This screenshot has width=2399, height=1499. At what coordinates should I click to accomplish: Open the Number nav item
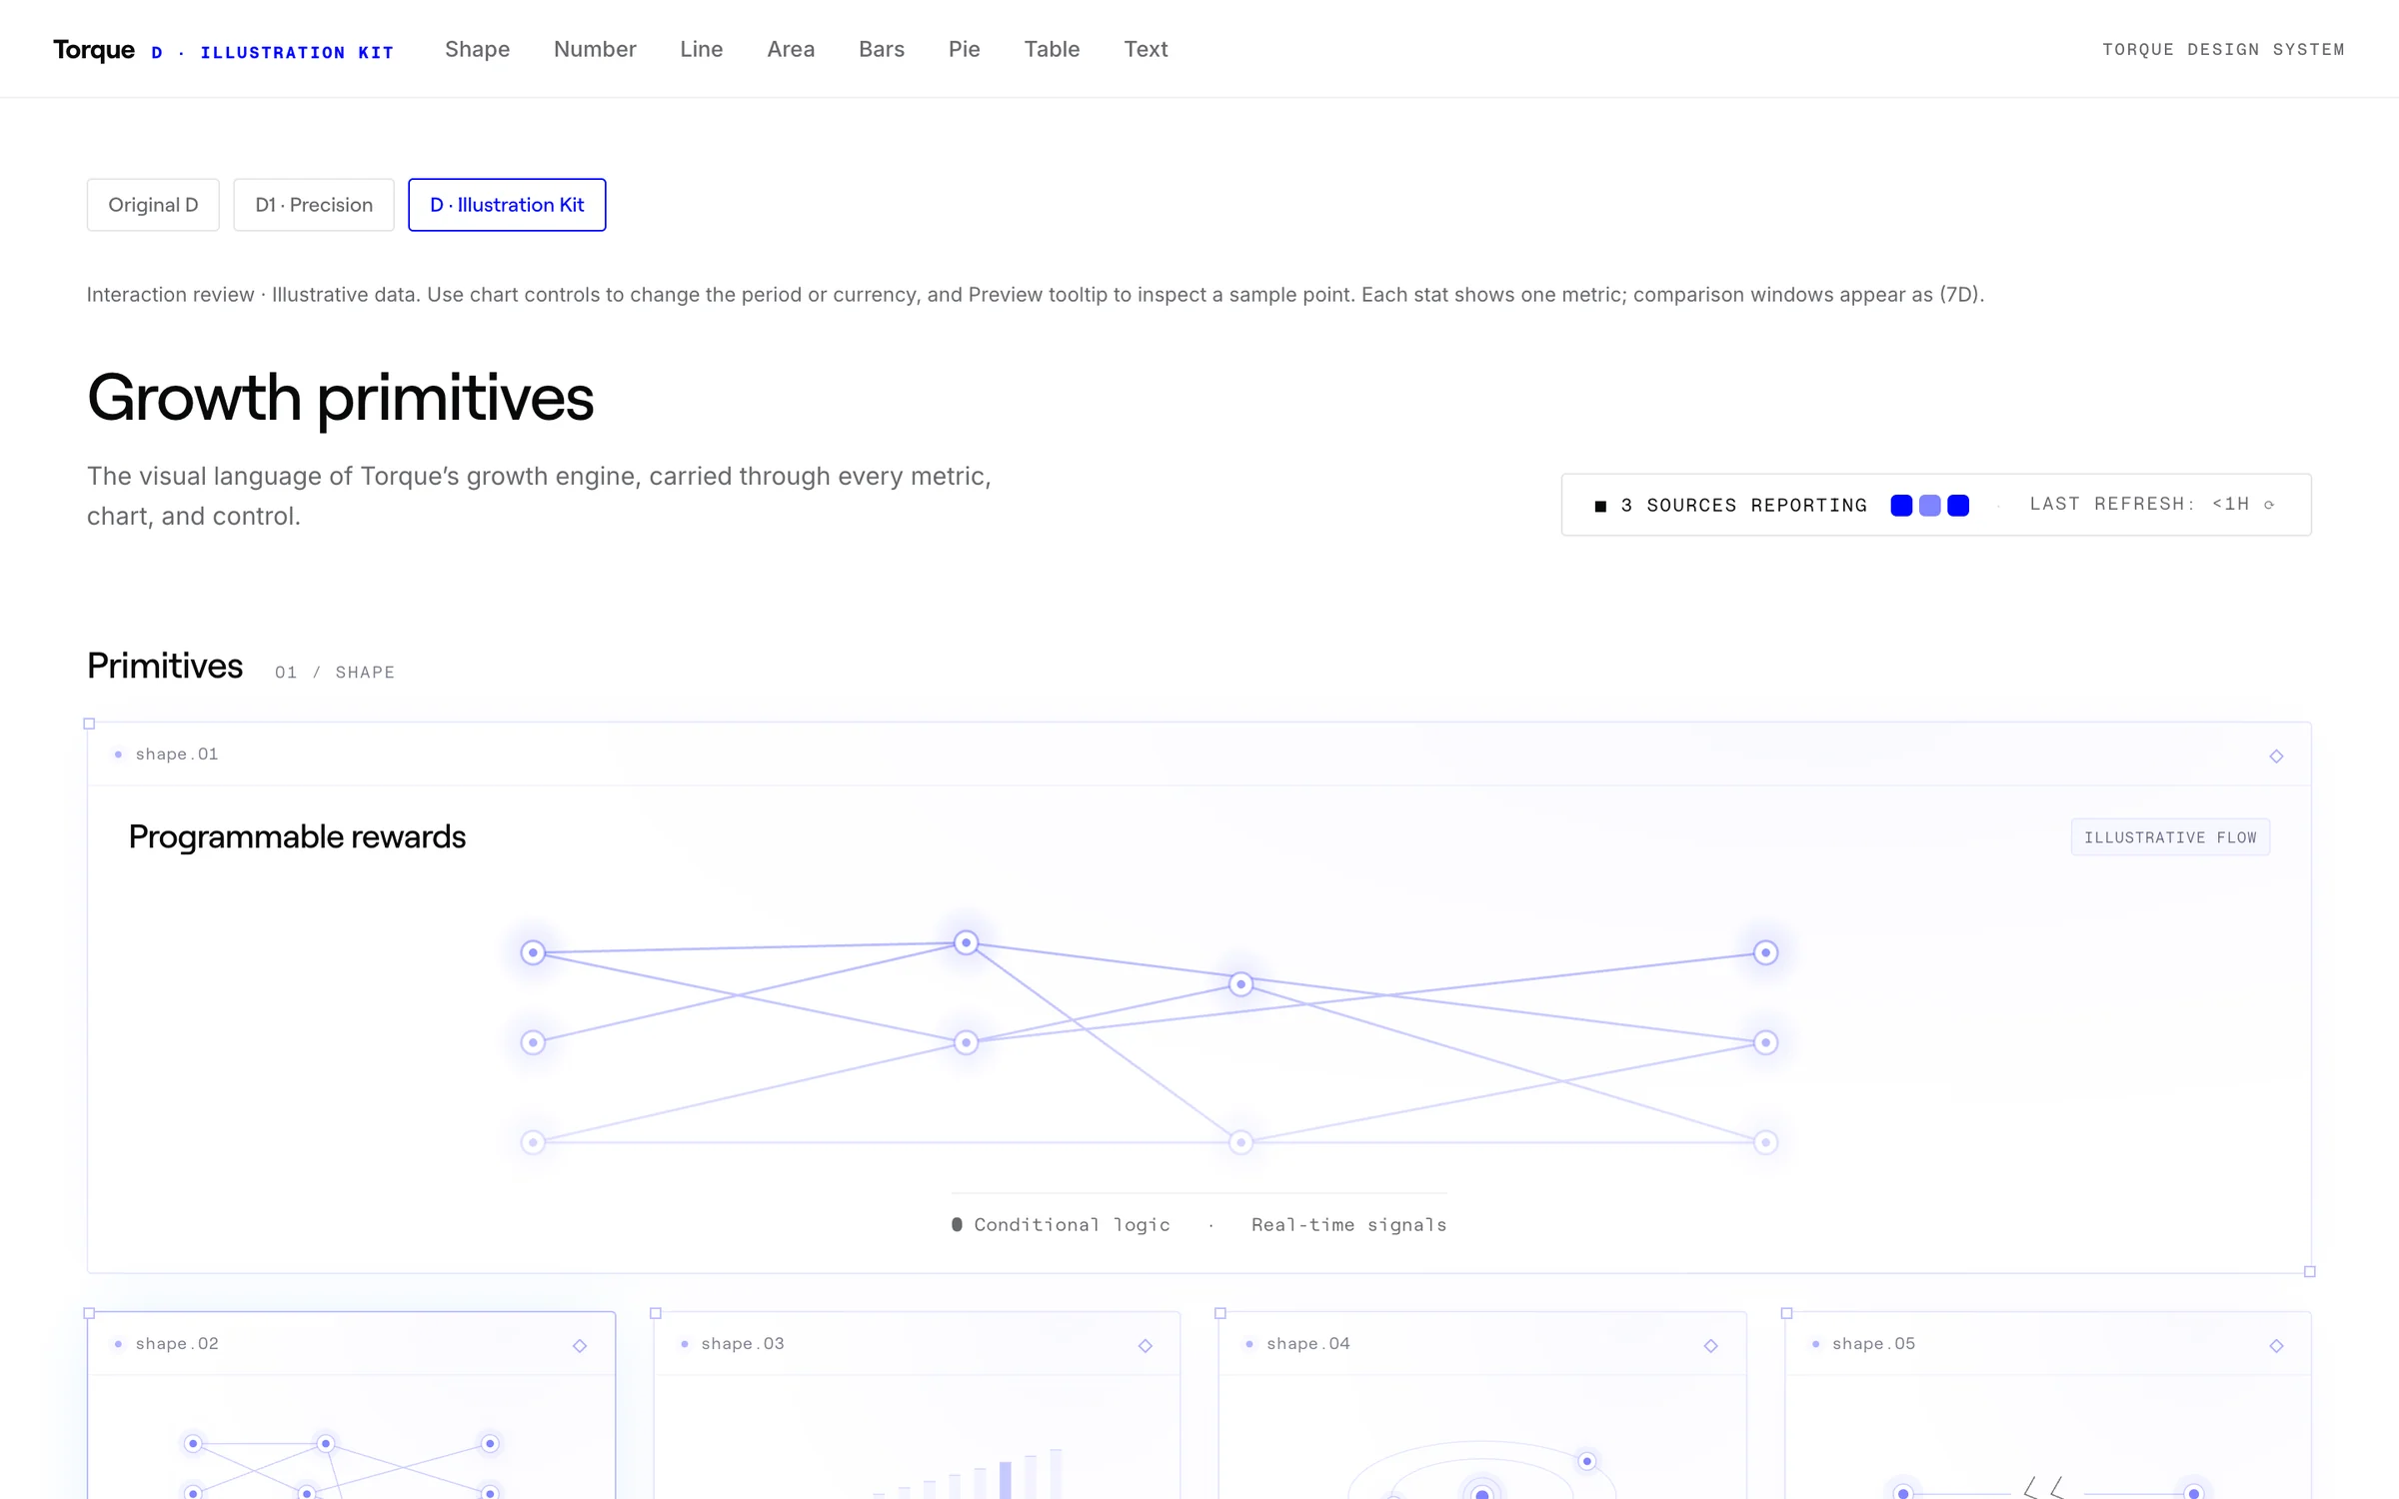pos(595,49)
